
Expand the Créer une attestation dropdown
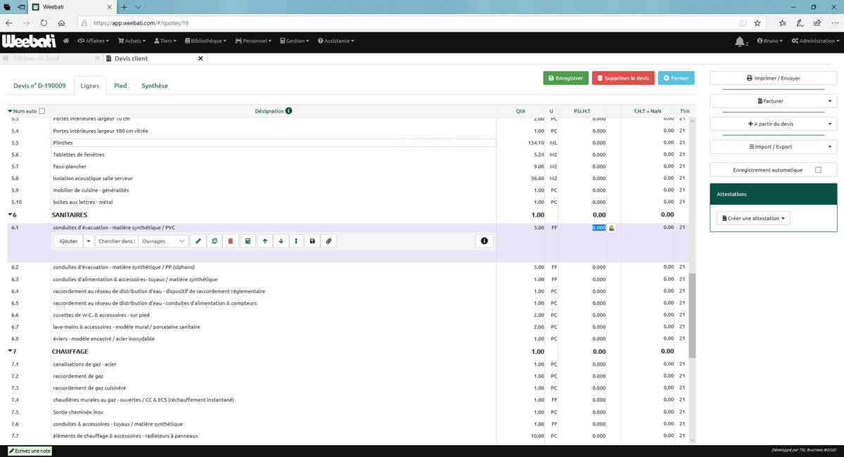(x=753, y=219)
